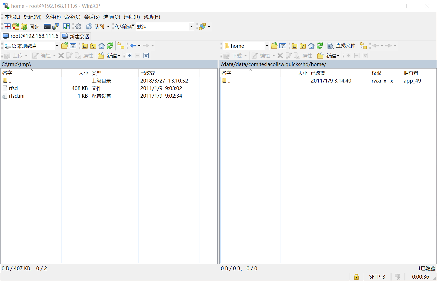Sort local files by 已改变 column

click(x=169, y=73)
